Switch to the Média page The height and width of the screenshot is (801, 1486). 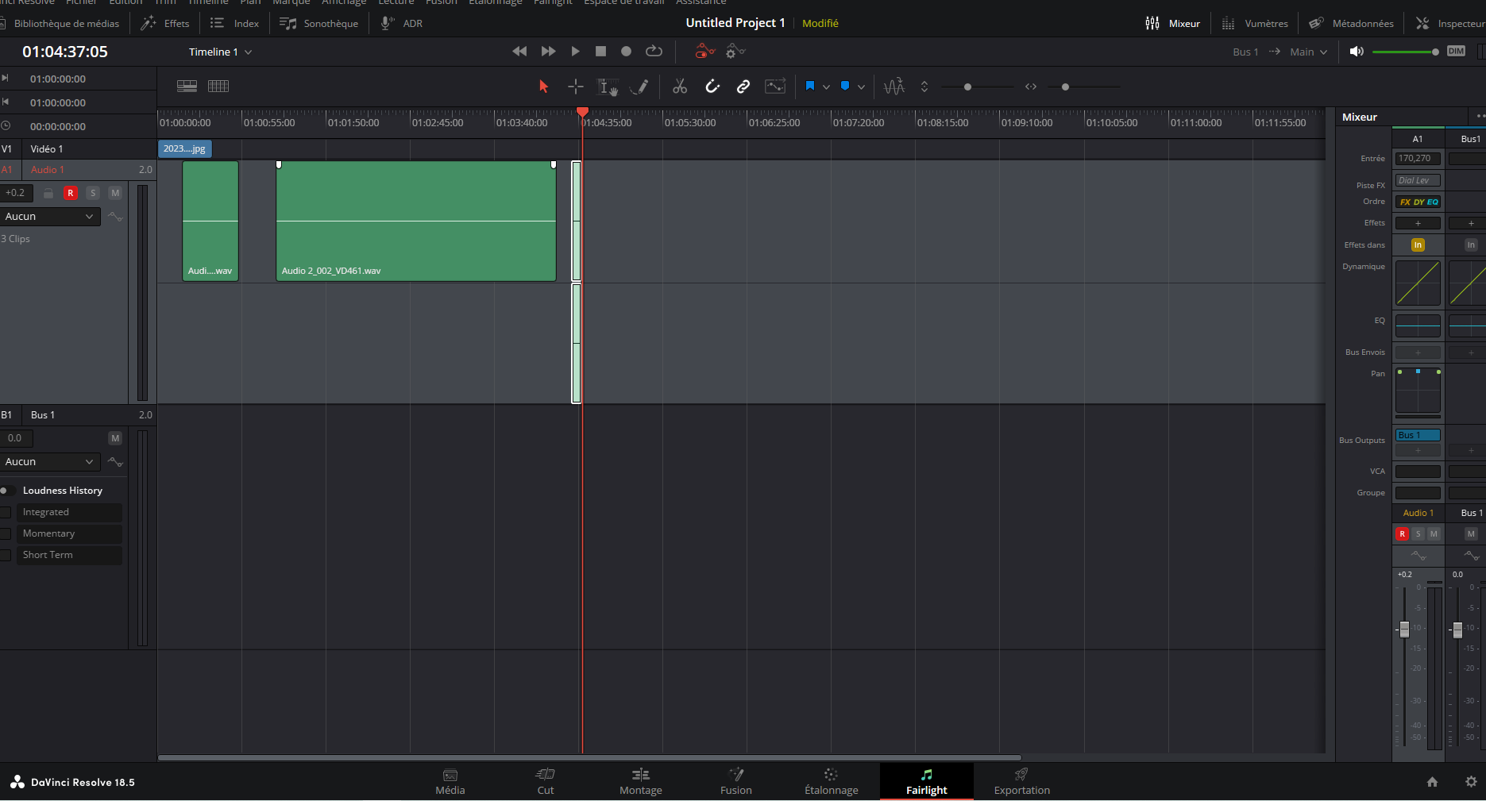pos(450,781)
